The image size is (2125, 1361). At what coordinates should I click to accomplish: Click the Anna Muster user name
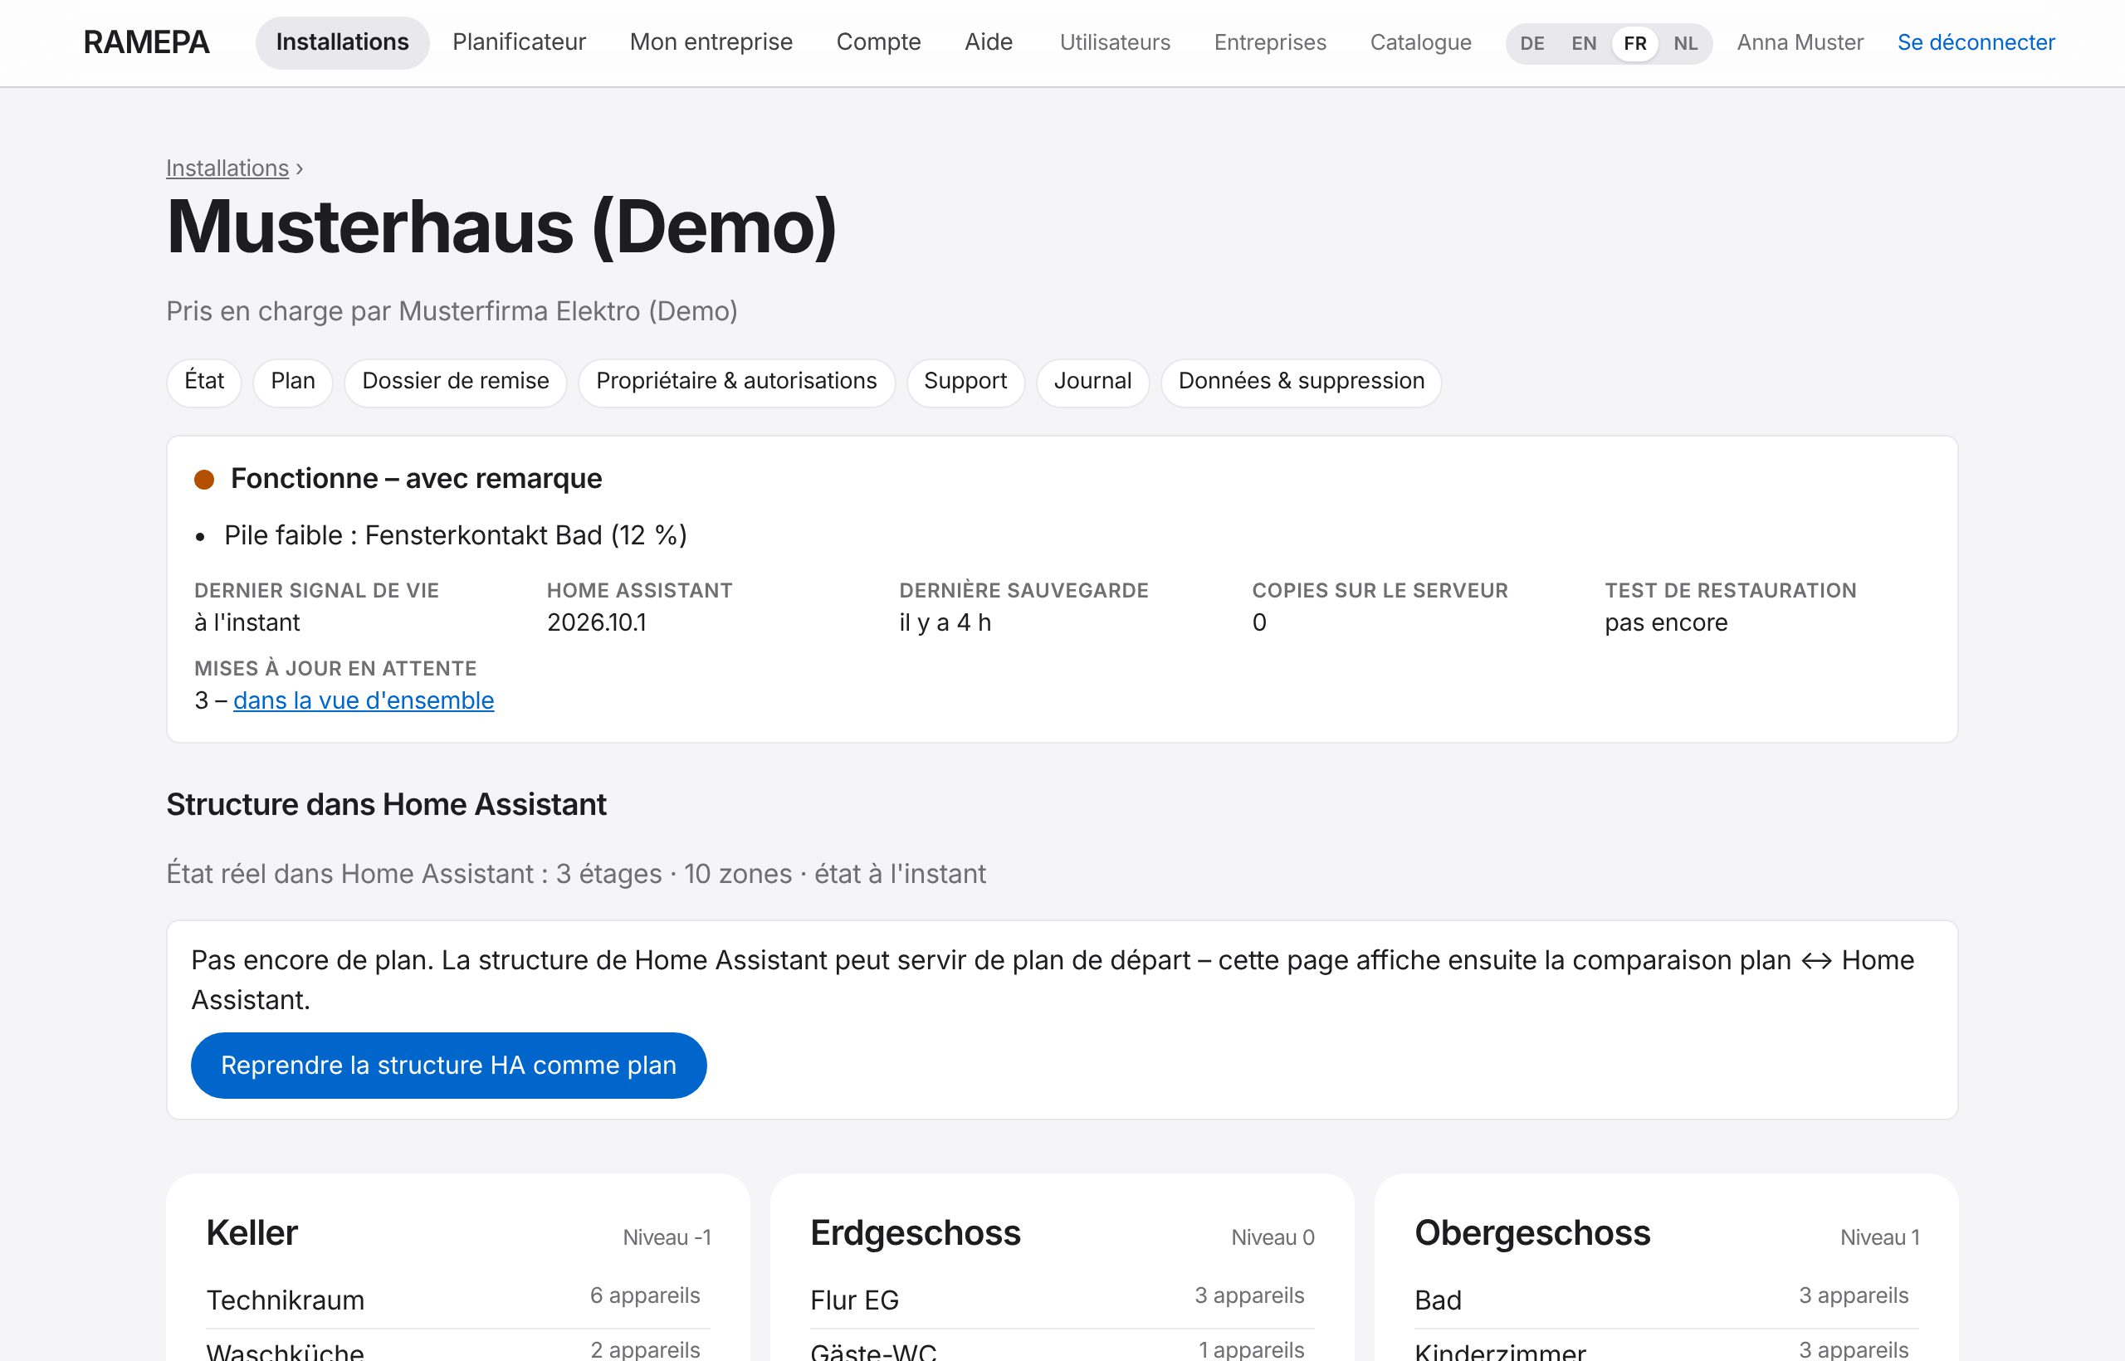tap(1800, 42)
